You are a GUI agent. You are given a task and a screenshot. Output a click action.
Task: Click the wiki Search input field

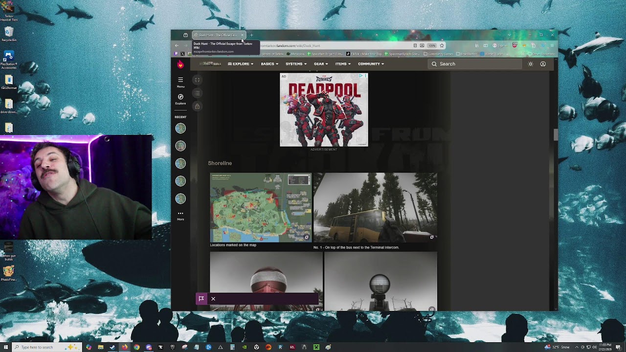474,64
